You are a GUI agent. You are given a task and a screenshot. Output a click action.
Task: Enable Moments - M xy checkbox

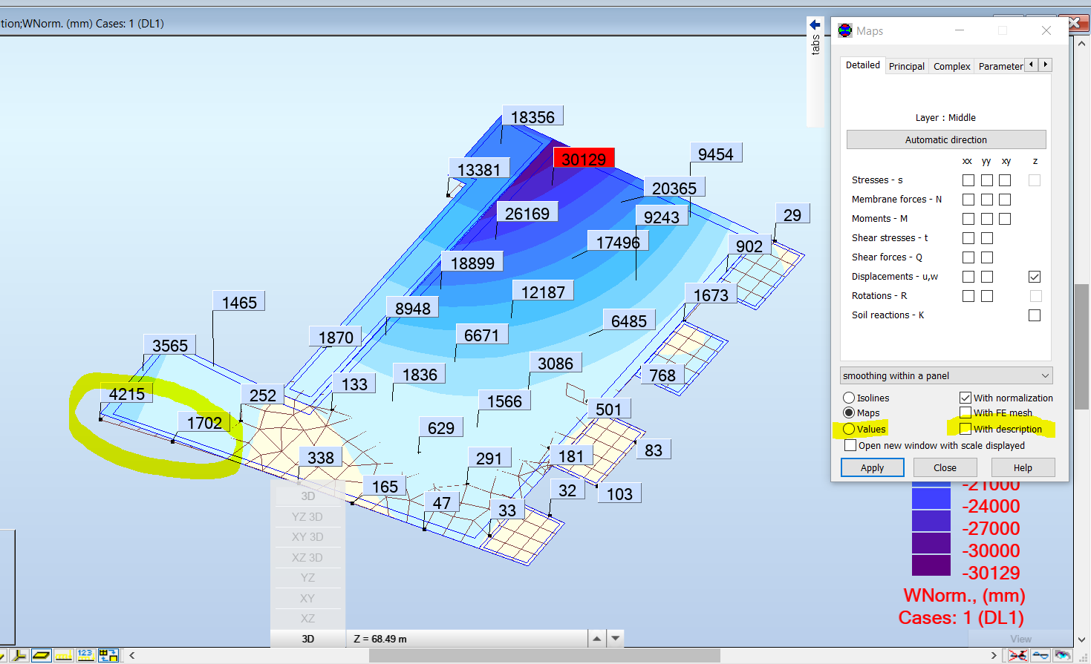click(1005, 219)
